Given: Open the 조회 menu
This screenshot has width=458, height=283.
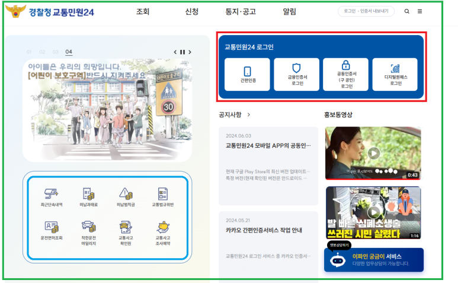Looking at the screenshot, I should [143, 12].
